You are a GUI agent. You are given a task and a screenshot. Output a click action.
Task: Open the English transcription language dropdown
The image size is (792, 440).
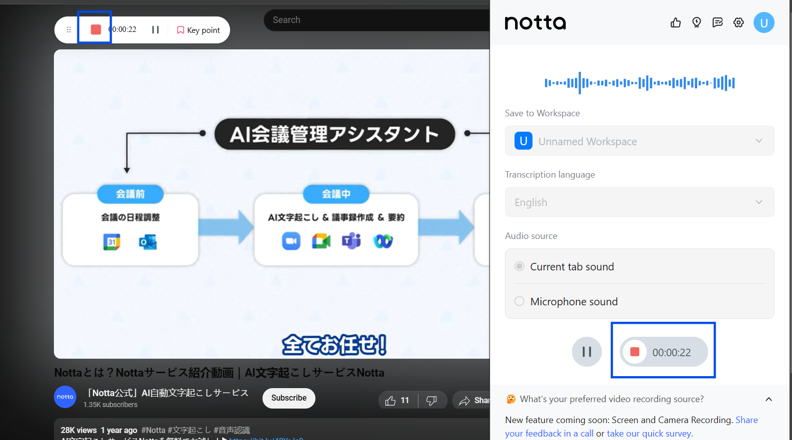click(x=639, y=202)
